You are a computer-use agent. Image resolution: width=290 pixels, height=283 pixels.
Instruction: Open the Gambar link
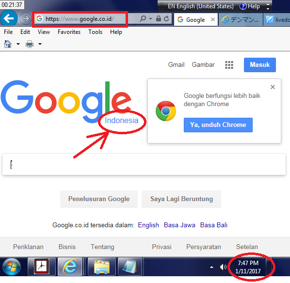[x=203, y=65]
